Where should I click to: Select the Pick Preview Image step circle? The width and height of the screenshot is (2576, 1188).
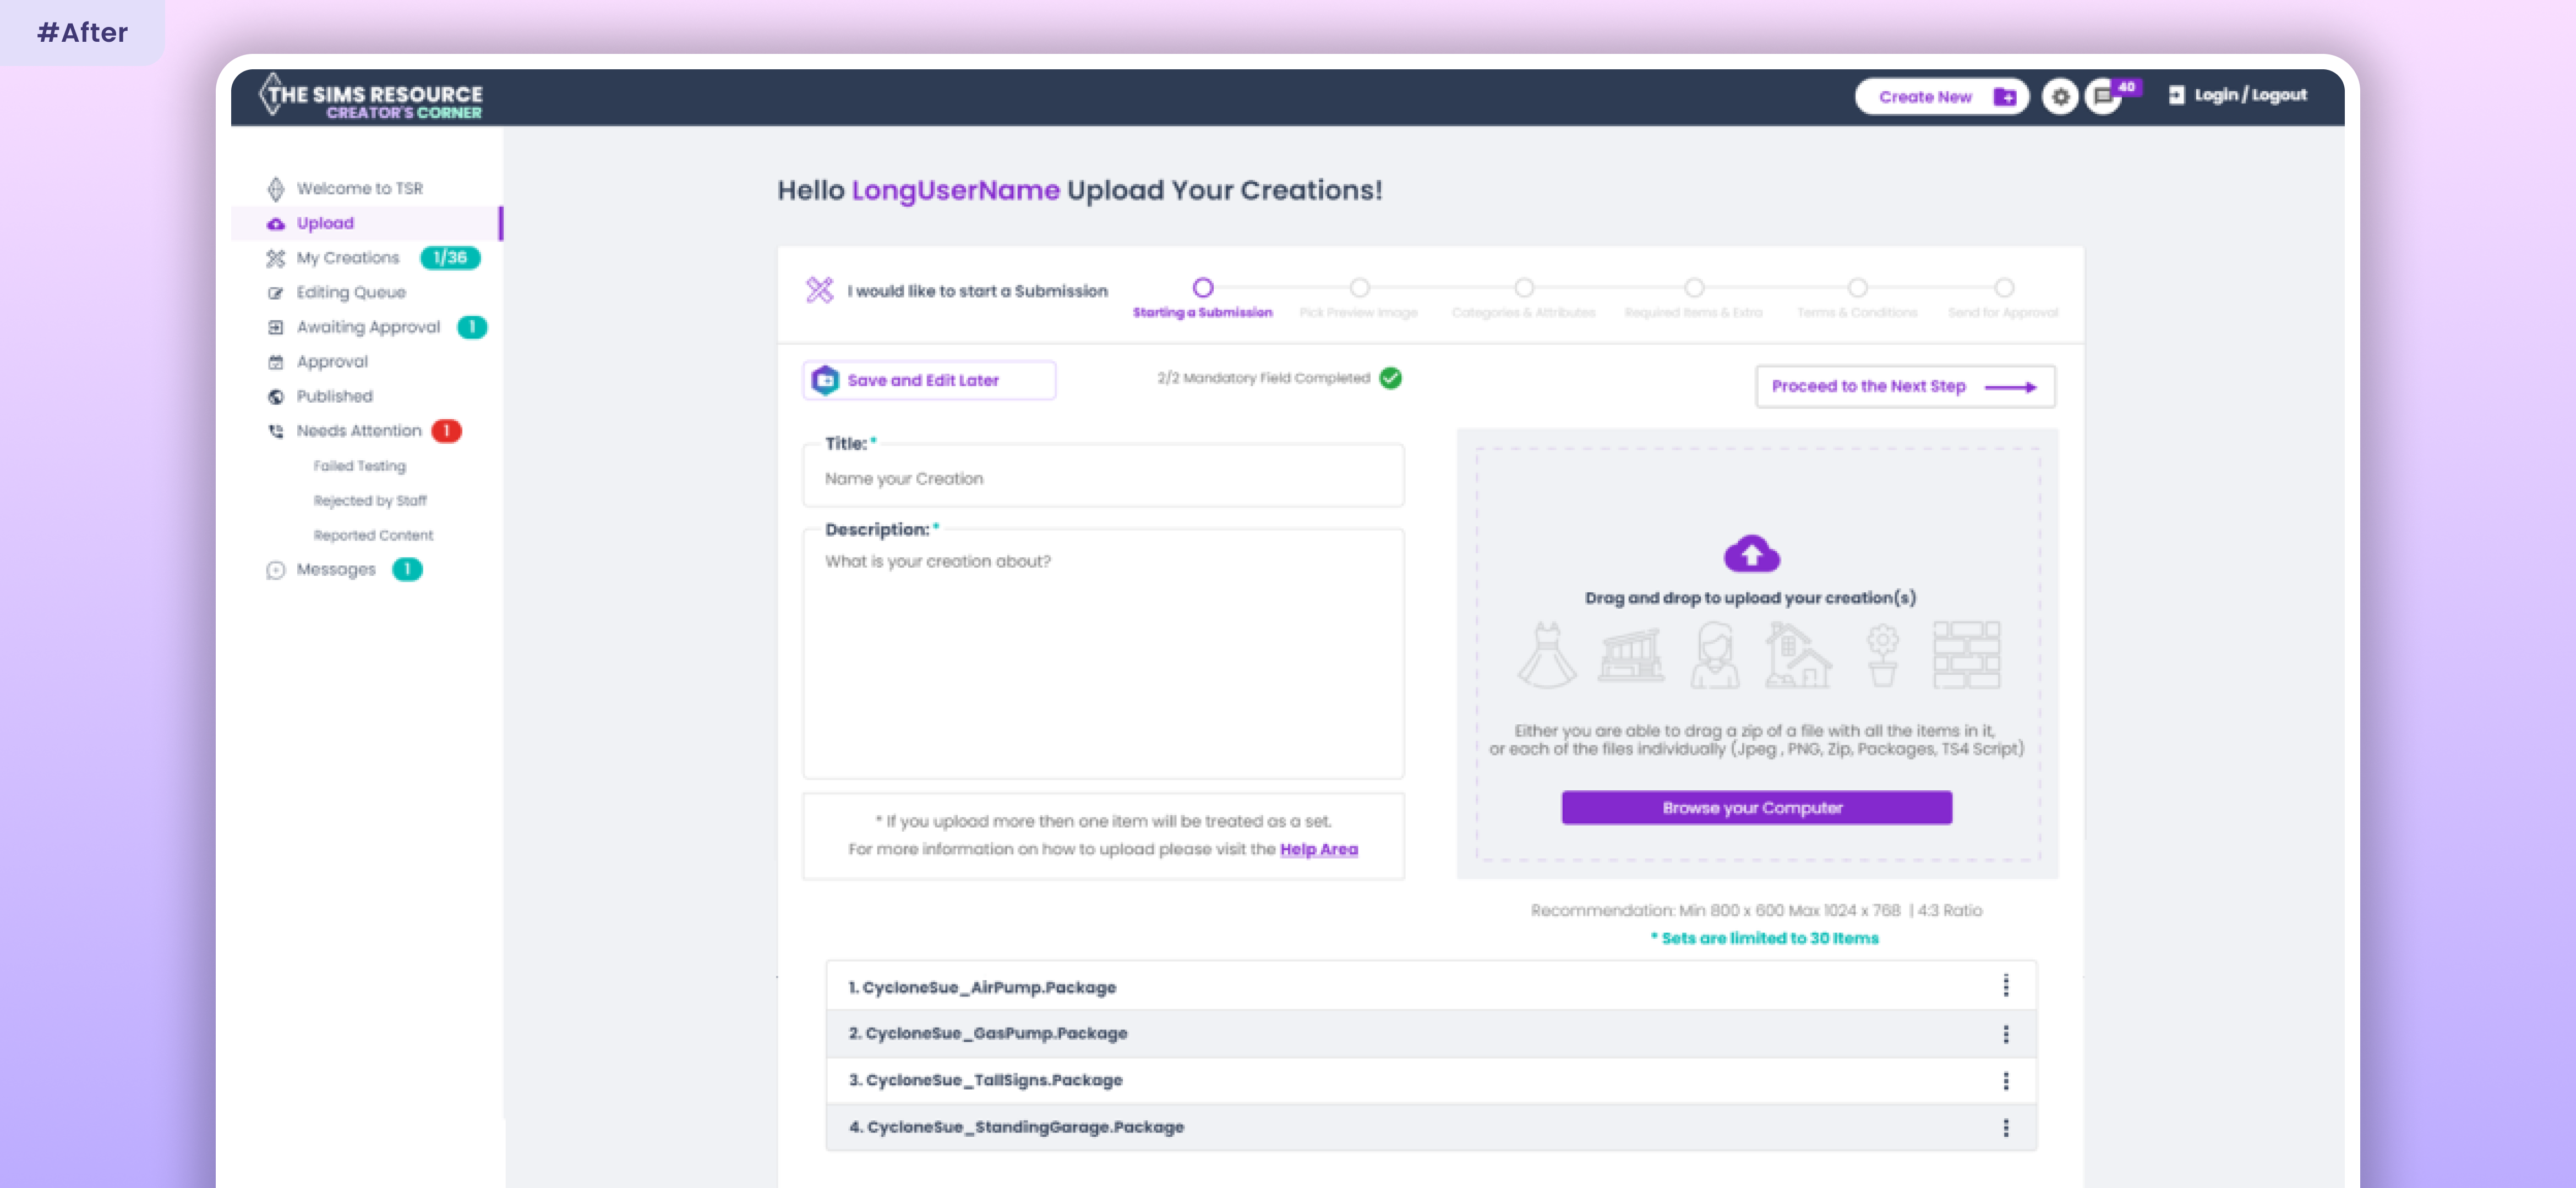1359,288
